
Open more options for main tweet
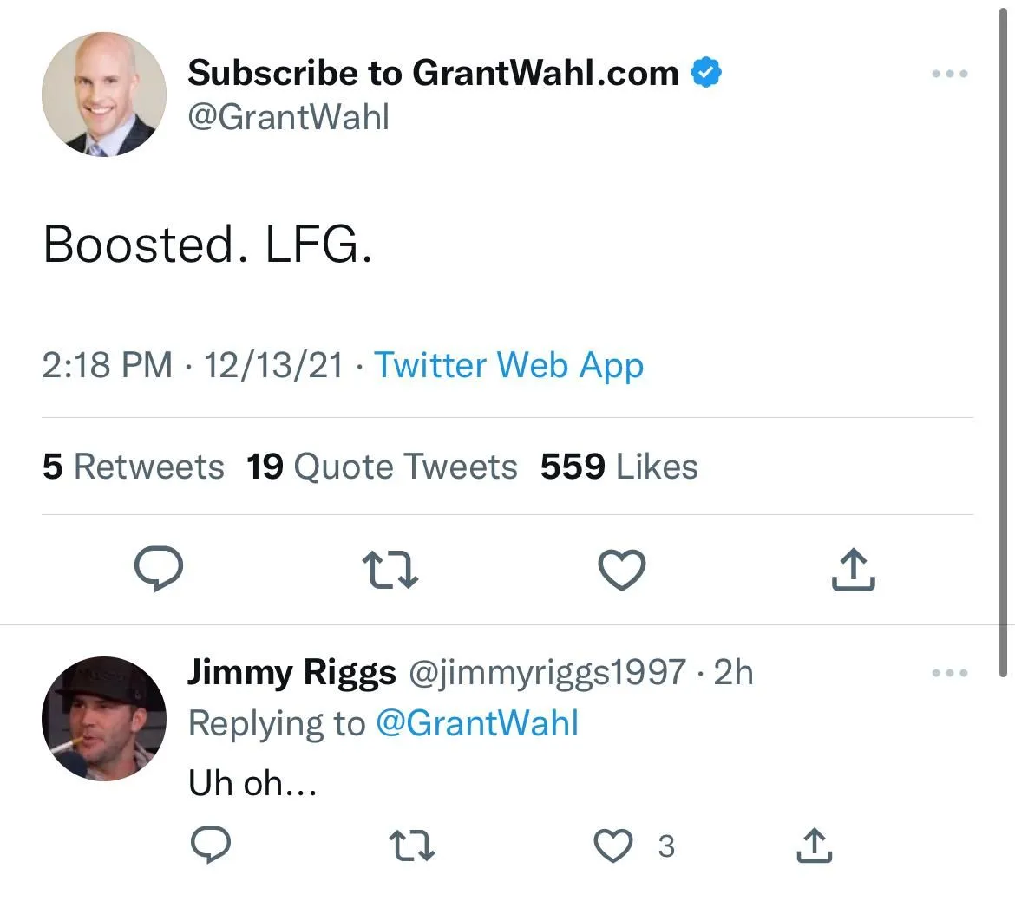[x=949, y=75]
